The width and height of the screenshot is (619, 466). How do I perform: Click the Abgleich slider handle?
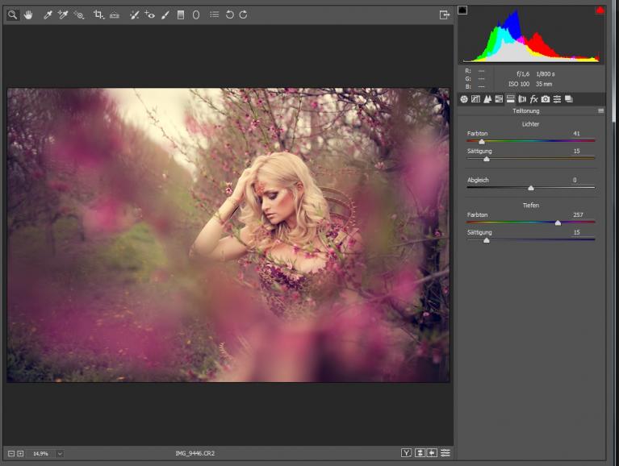[531, 188]
